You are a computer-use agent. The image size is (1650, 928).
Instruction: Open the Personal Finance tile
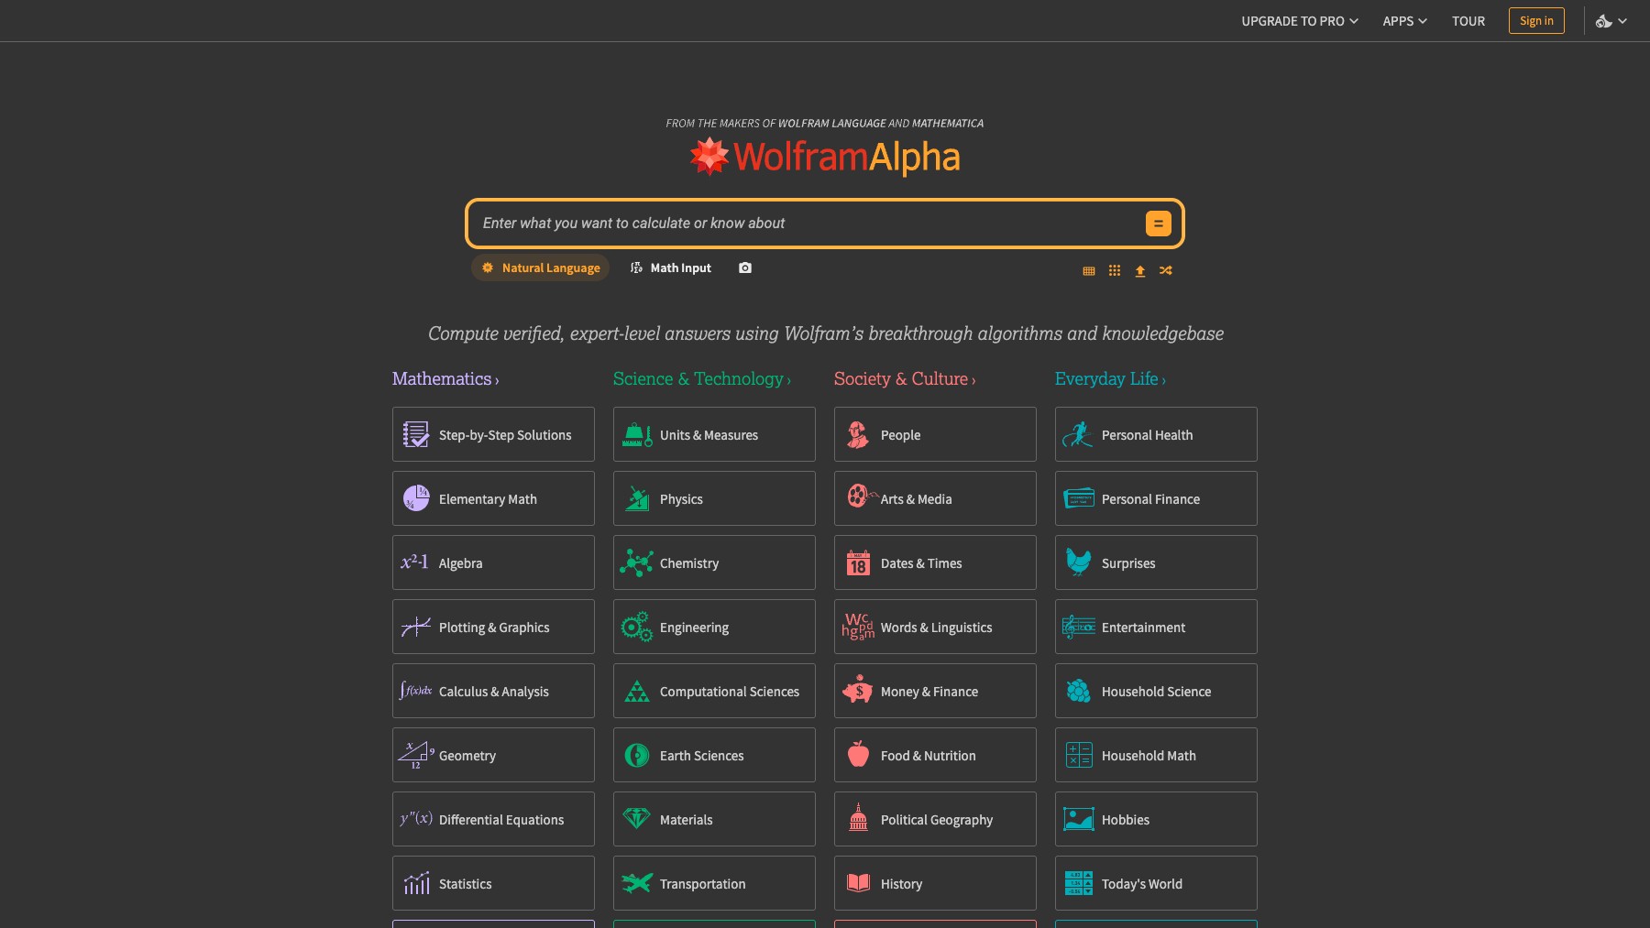click(x=1156, y=498)
